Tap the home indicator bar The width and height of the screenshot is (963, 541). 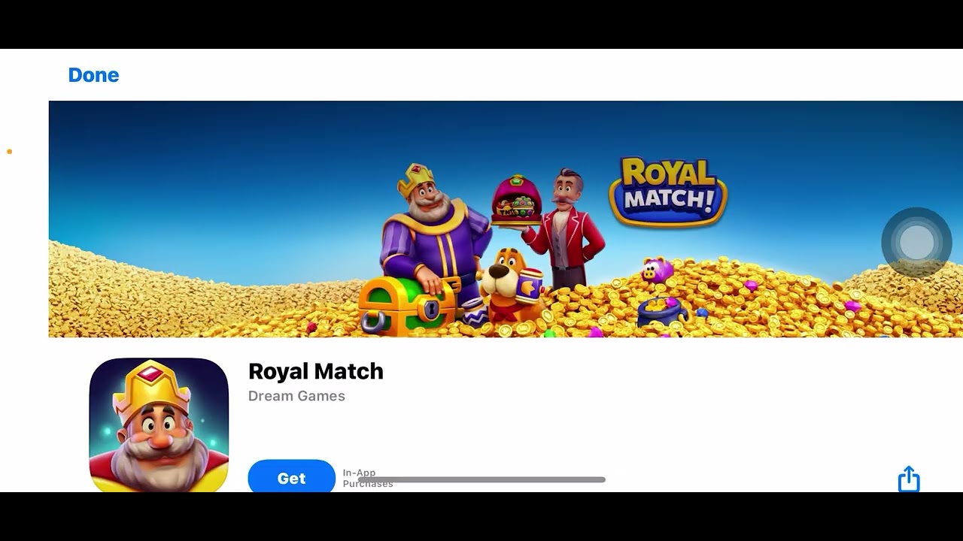[481, 479]
